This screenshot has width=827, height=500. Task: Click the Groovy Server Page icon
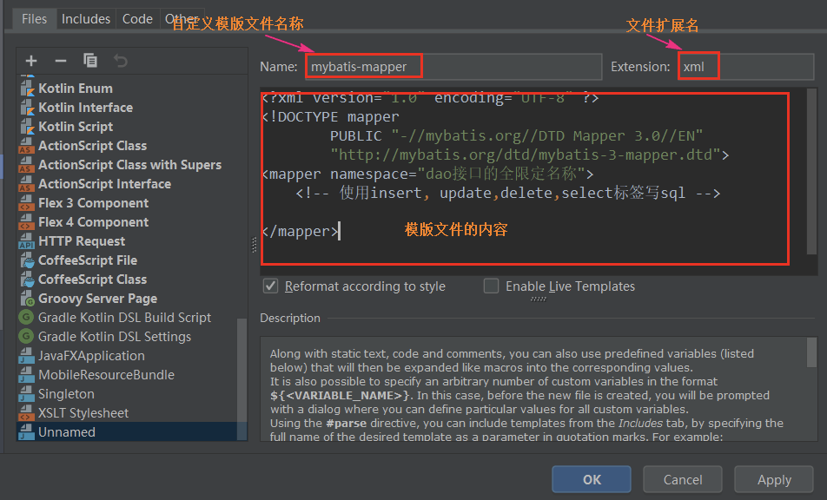(27, 299)
